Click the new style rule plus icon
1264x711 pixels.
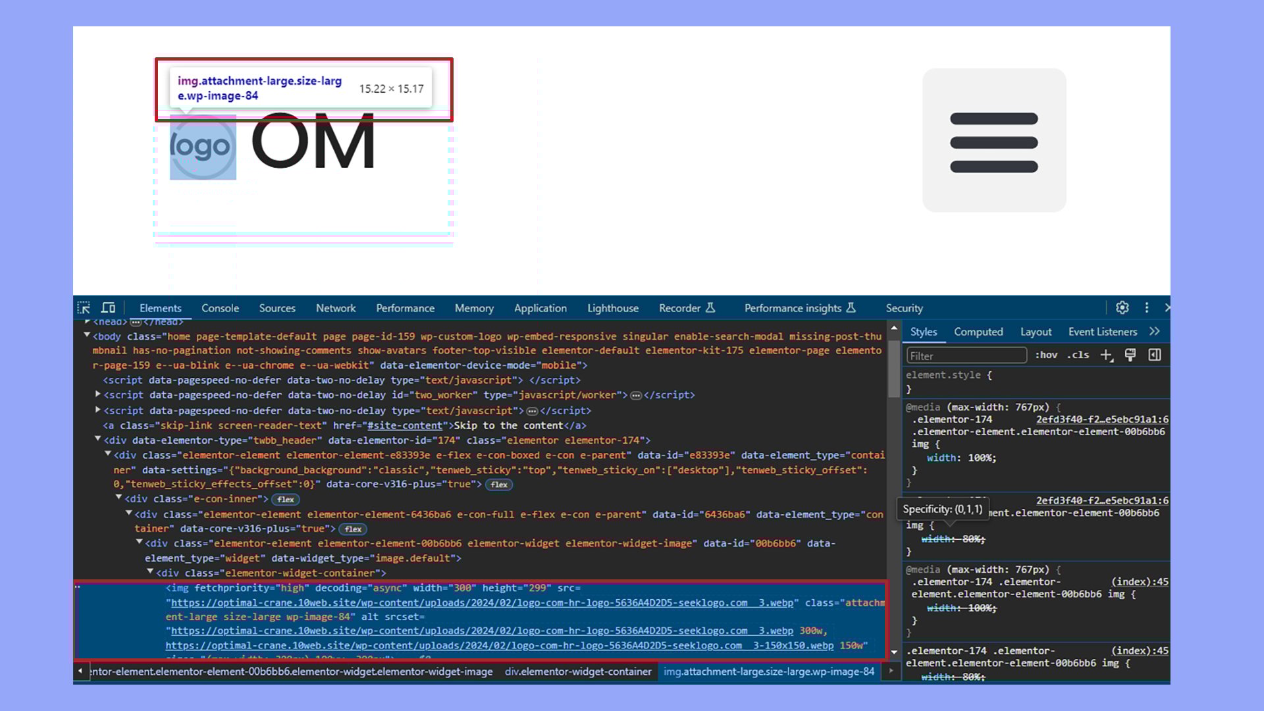pyautogui.click(x=1106, y=355)
